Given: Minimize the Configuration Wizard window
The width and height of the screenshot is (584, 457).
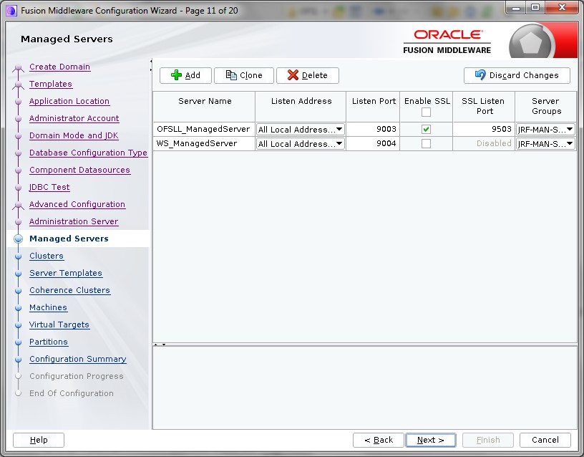Looking at the screenshot, I should tap(516, 7).
